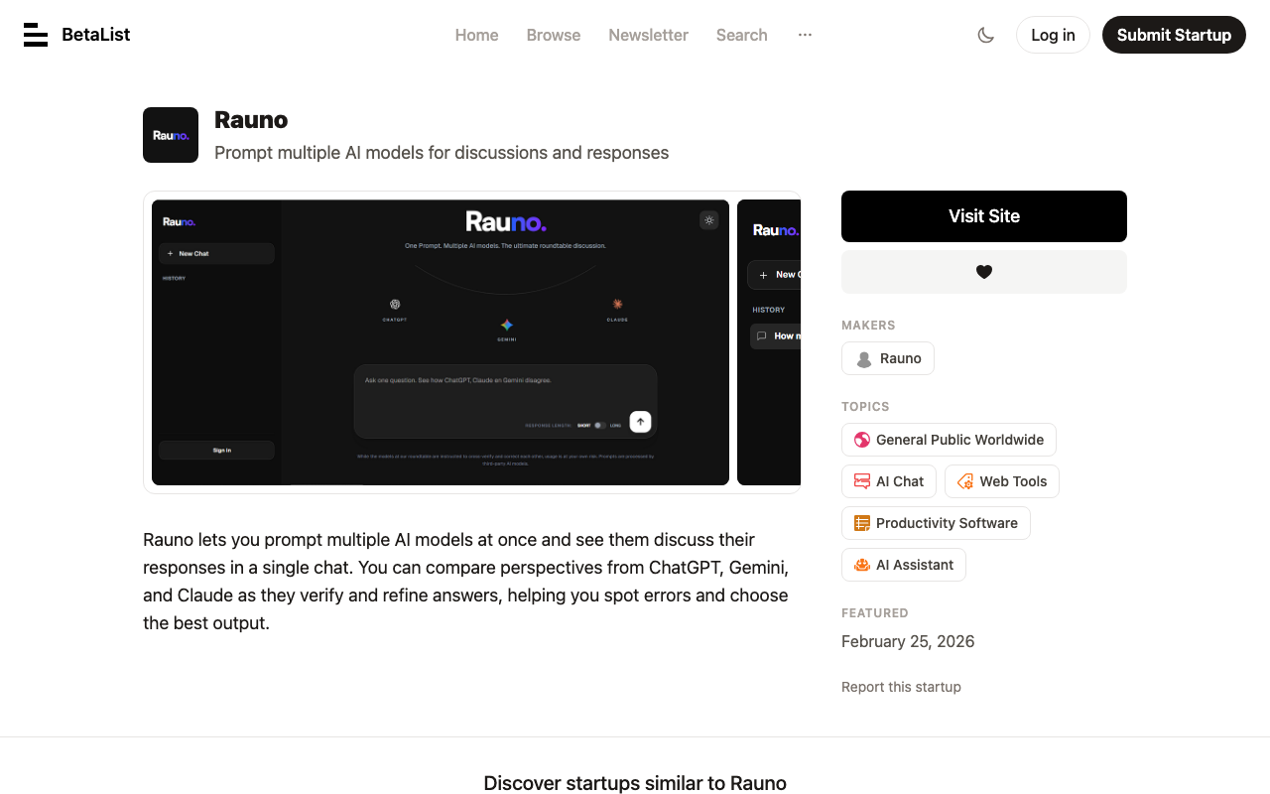This screenshot has width=1270, height=794.
Task: Click the AI Assistant topic icon
Action: click(862, 565)
